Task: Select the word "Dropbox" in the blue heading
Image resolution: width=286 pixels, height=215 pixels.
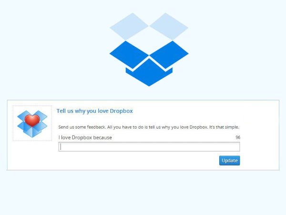Action: coord(121,111)
